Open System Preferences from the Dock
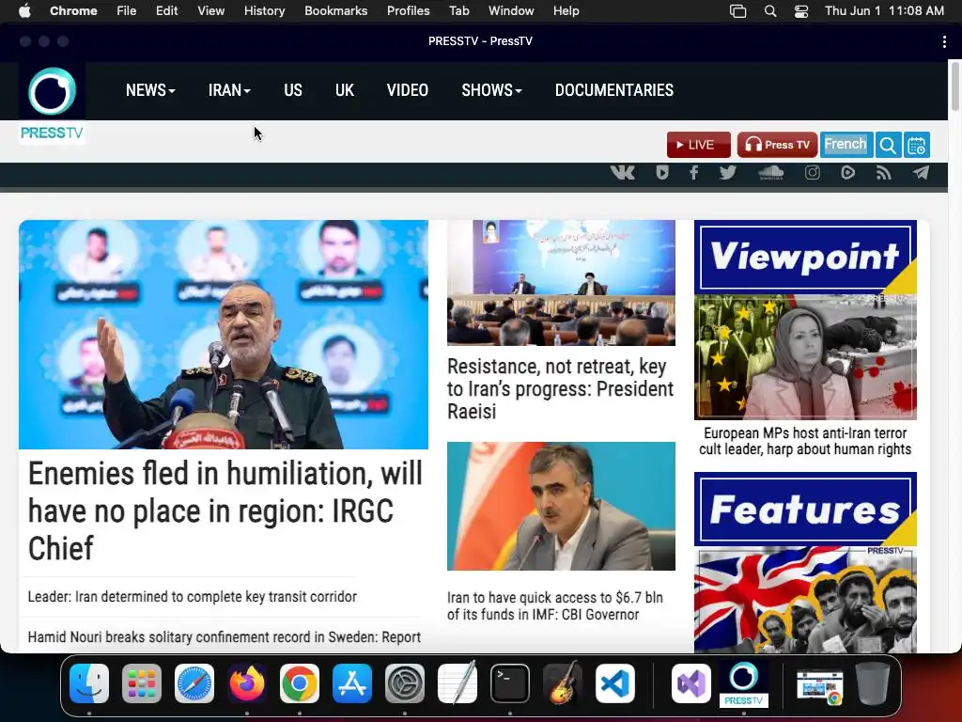This screenshot has height=722, width=962. (405, 683)
